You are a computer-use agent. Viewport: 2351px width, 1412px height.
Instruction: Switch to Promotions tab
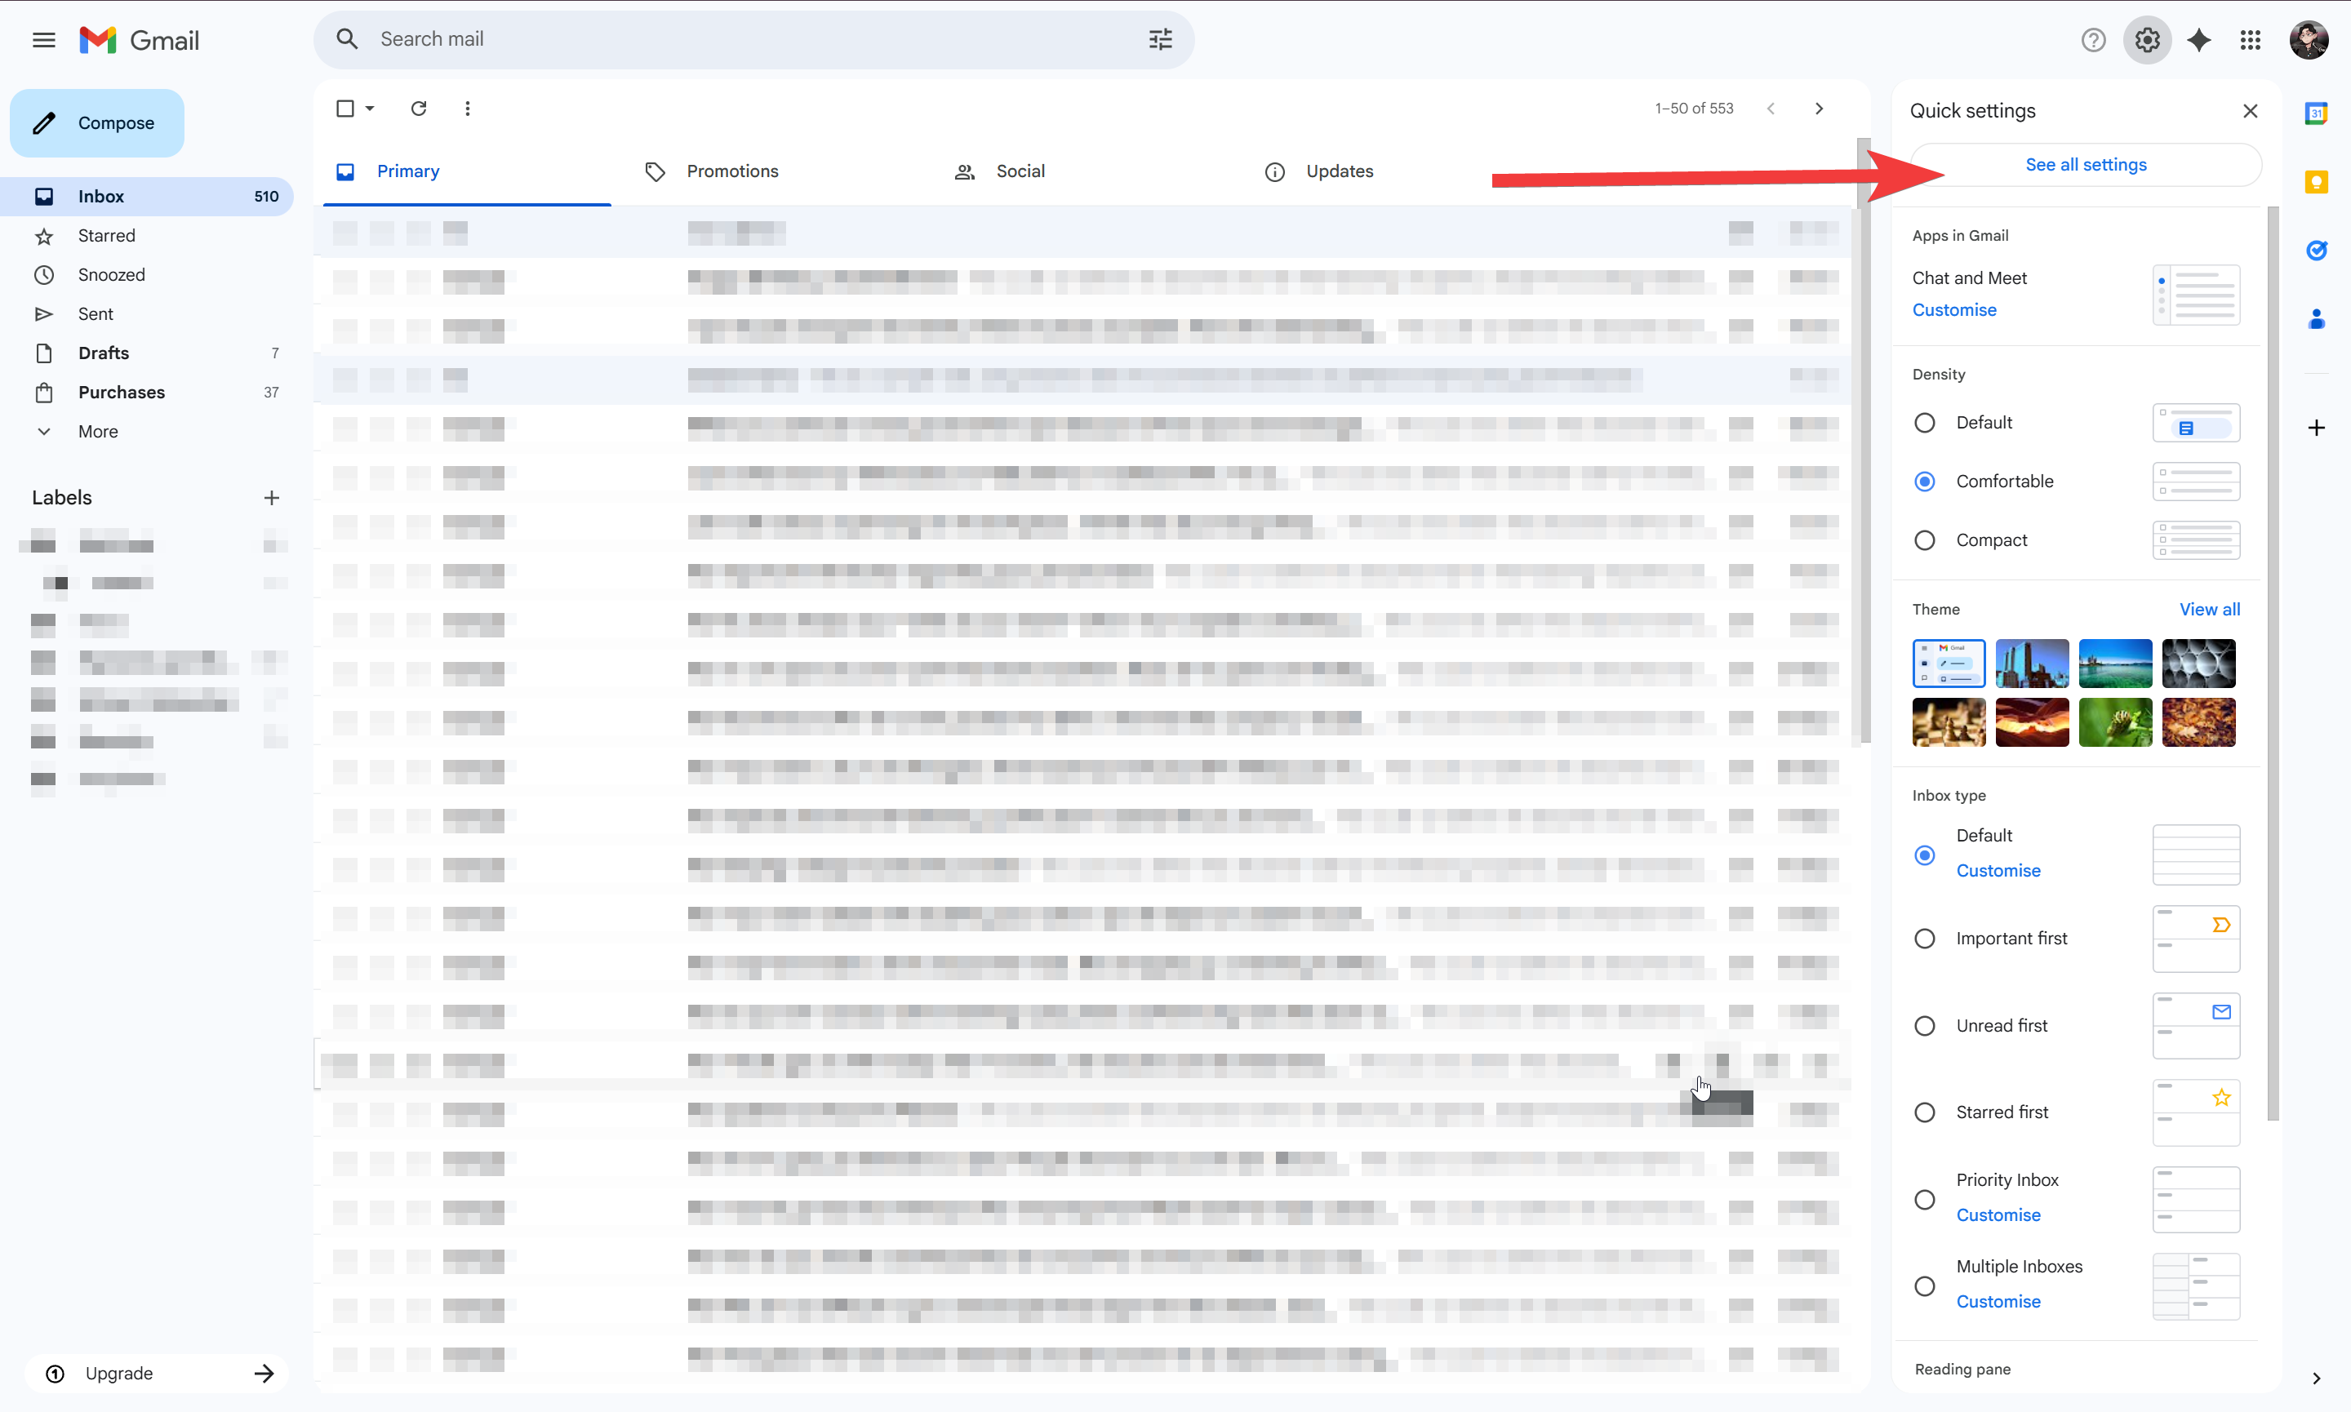pyautogui.click(x=731, y=171)
